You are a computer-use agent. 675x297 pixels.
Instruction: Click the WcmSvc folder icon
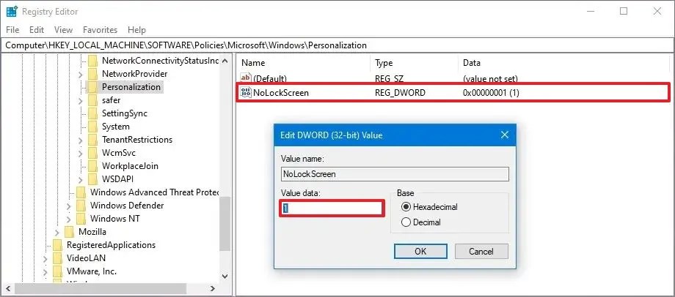pos(92,153)
